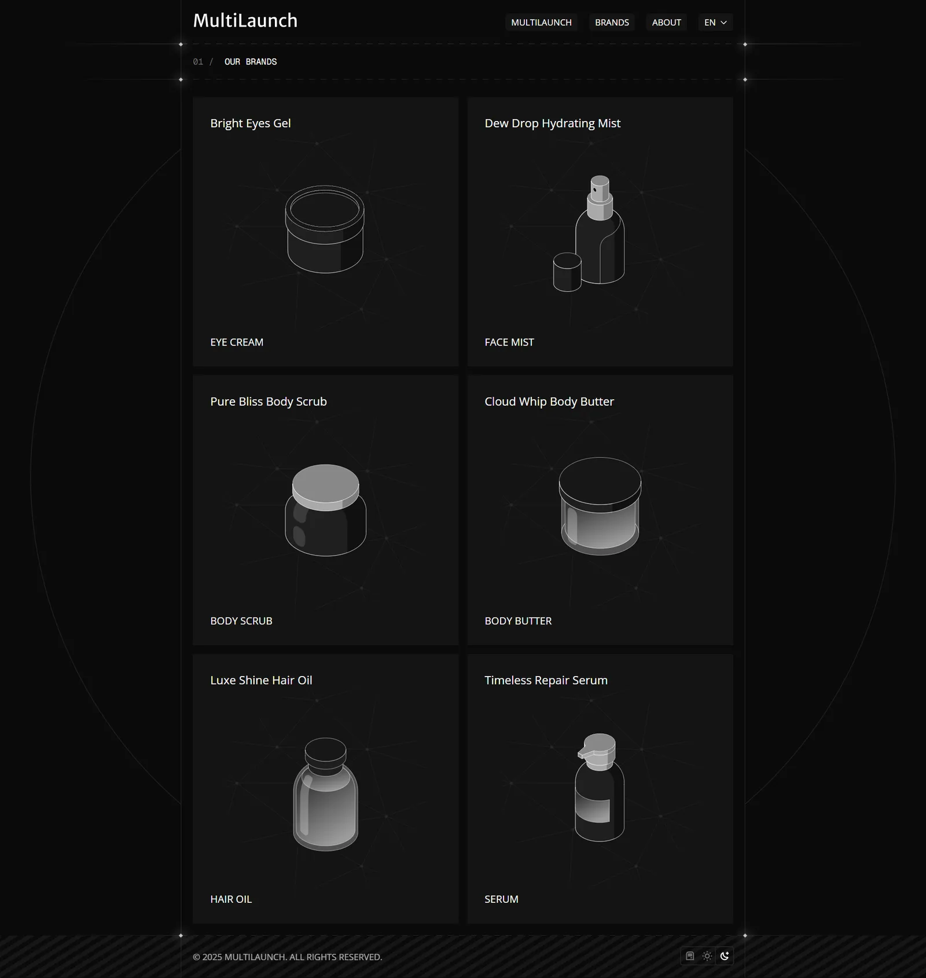Open the Bright Eyes Gel product title
This screenshot has height=978, width=926.
tap(251, 123)
